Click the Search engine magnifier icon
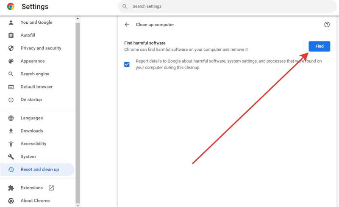Image resolution: width=339 pixels, height=207 pixels. pyautogui.click(x=11, y=74)
